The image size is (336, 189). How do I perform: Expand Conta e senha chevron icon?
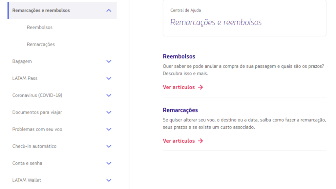point(109,163)
